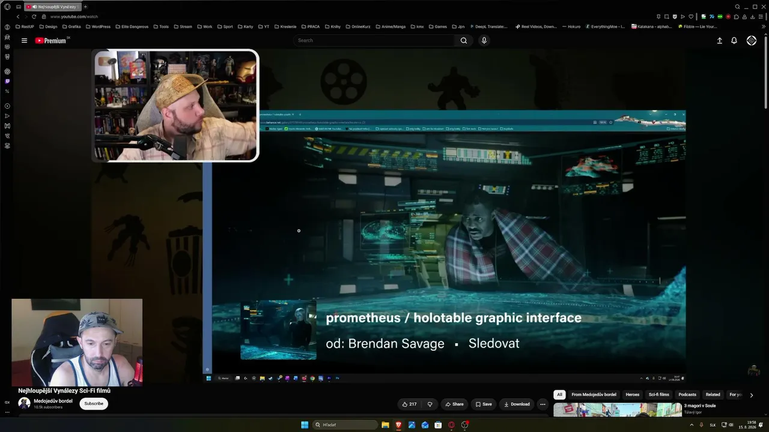
Task: Open the YouTube guide hamburger menu
Action: tap(24, 41)
